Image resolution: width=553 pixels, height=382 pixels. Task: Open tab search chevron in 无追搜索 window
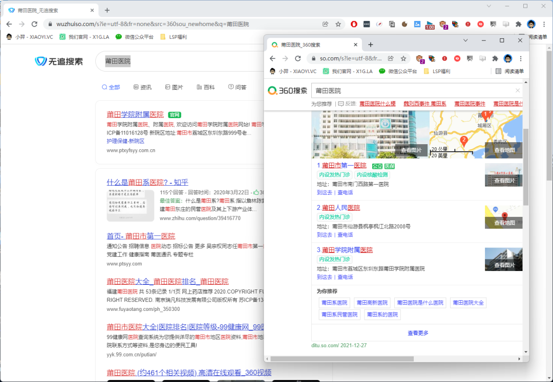coord(489,6)
